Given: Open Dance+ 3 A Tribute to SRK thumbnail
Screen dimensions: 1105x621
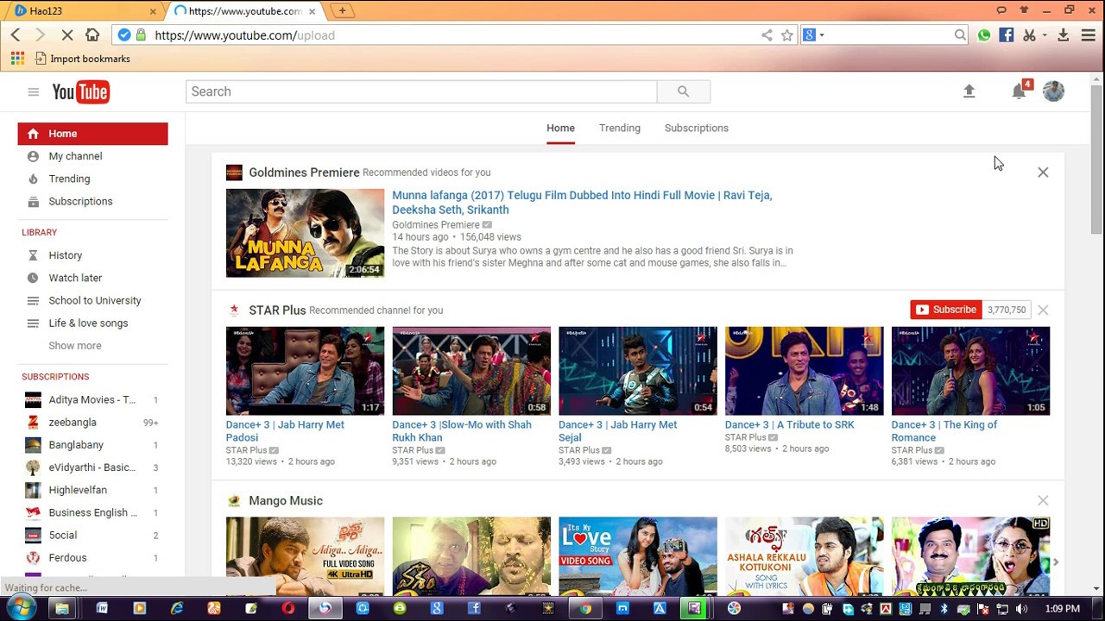Looking at the screenshot, I should [x=804, y=371].
